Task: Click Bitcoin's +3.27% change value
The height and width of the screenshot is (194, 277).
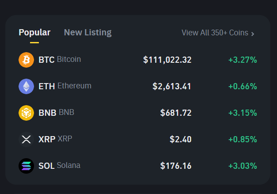Action: (243, 60)
